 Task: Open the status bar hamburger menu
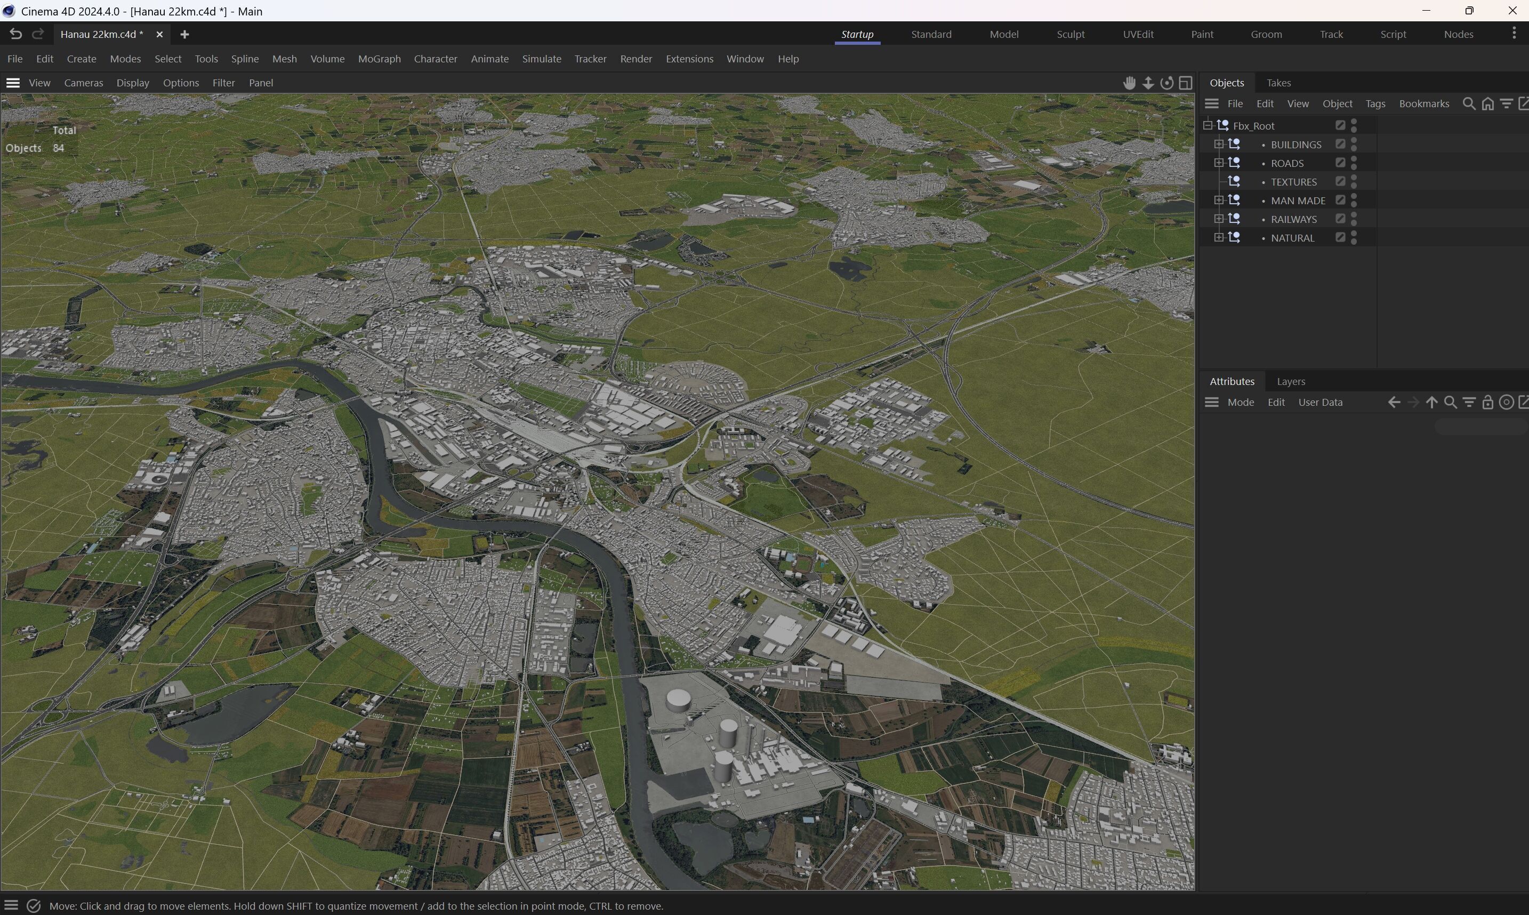pyautogui.click(x=11, y=905)
